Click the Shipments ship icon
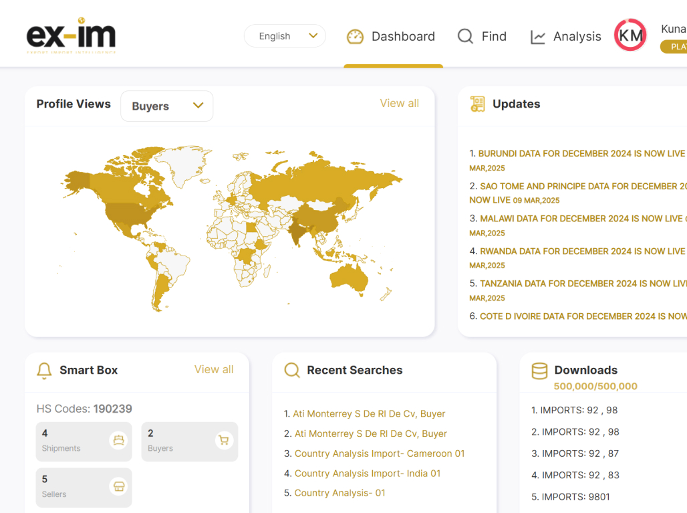 tap(118, 440)
